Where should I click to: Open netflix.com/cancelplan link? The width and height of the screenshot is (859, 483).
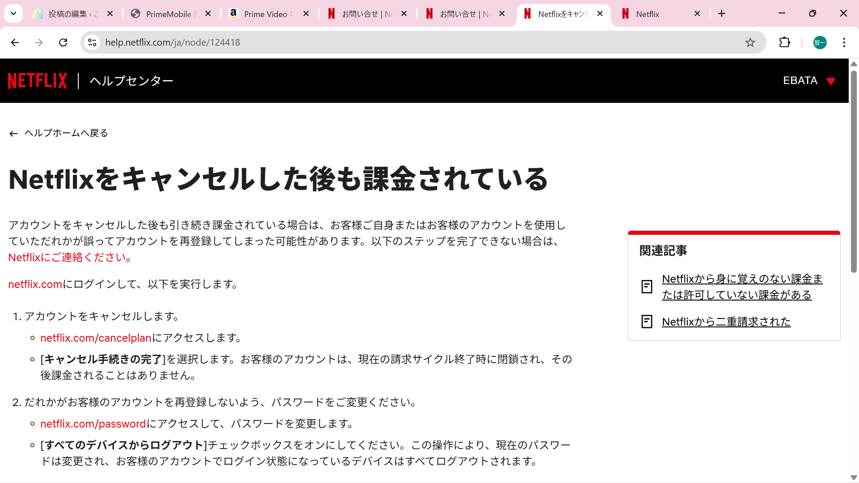point(96,338)
